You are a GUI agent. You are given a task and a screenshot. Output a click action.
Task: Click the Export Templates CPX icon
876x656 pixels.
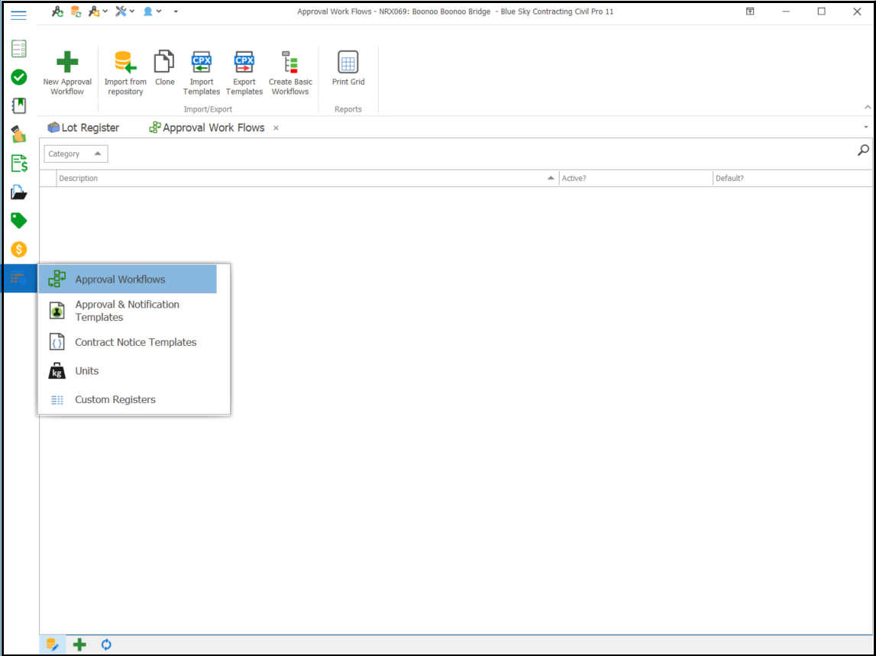click(x=244, y=63)
